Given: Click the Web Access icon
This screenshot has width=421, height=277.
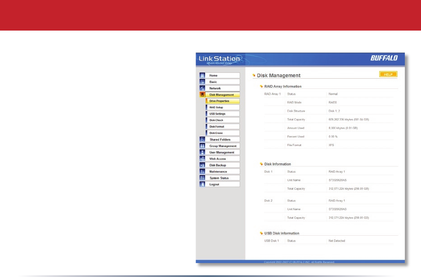Looking at the screenshot, I should (202, 159).
